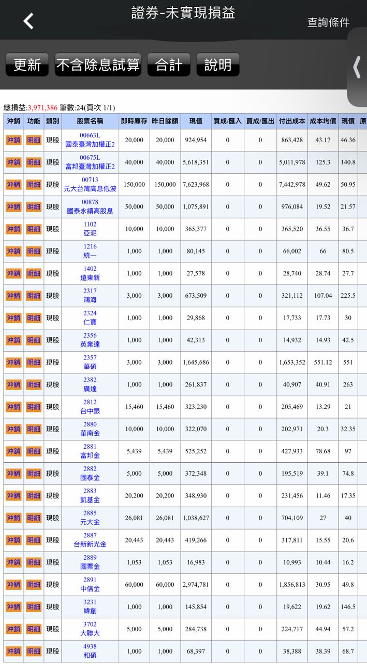This screenshot has width=367, height=664.
Task: Tap 沖銷 icon for 鴻海 row
Action: click(x=13, y=296)
